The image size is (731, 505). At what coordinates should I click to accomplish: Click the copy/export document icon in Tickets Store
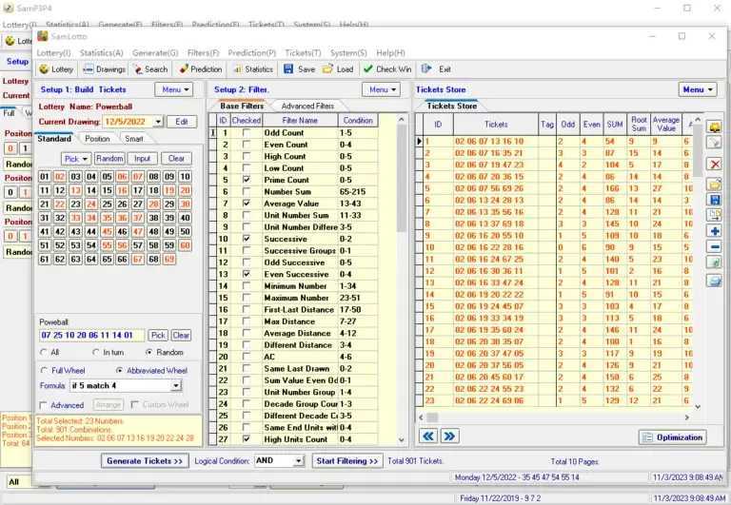click(714, 215)
